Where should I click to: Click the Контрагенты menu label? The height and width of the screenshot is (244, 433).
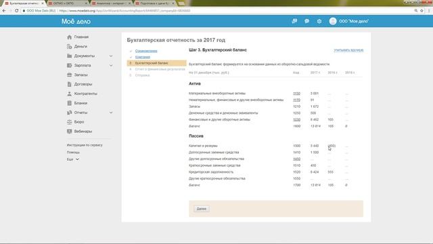coord(86,94)
